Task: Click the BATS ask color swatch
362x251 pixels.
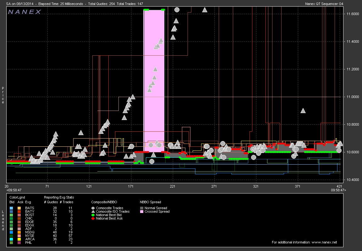Action: (x=19, y=208)
